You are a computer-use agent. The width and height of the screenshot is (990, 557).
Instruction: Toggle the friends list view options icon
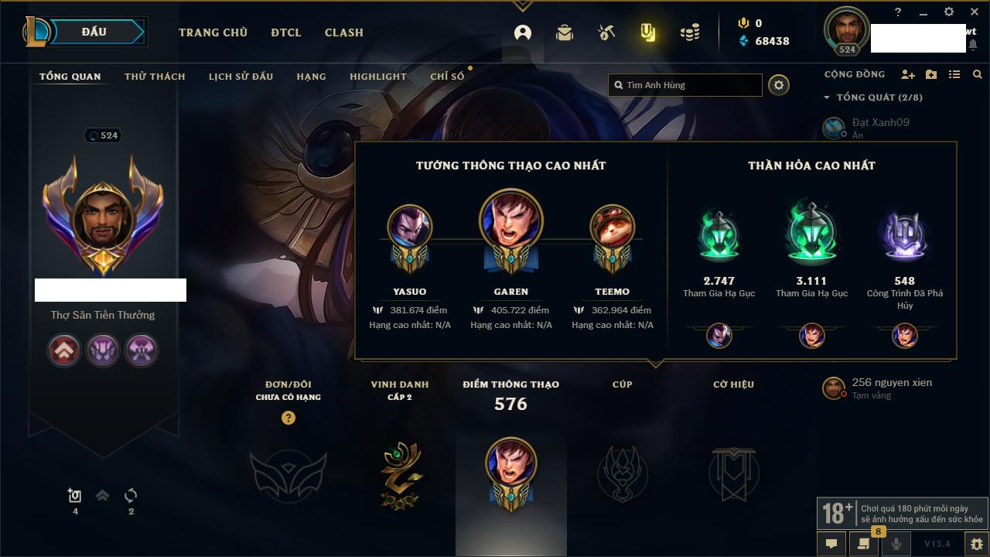(x=954, y=74)
